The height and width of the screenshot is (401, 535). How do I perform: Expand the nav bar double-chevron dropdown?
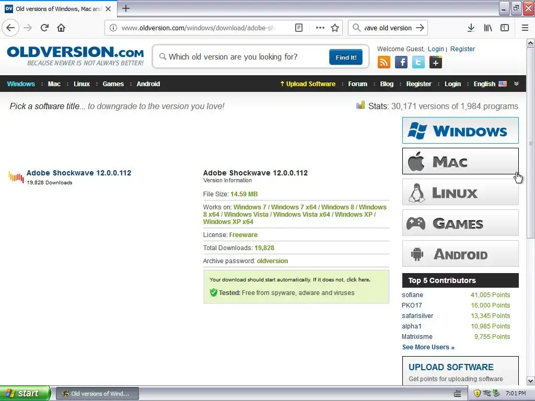point(516,84)
